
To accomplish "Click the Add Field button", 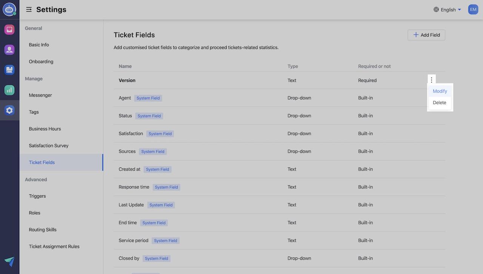I will coord(426,35).
